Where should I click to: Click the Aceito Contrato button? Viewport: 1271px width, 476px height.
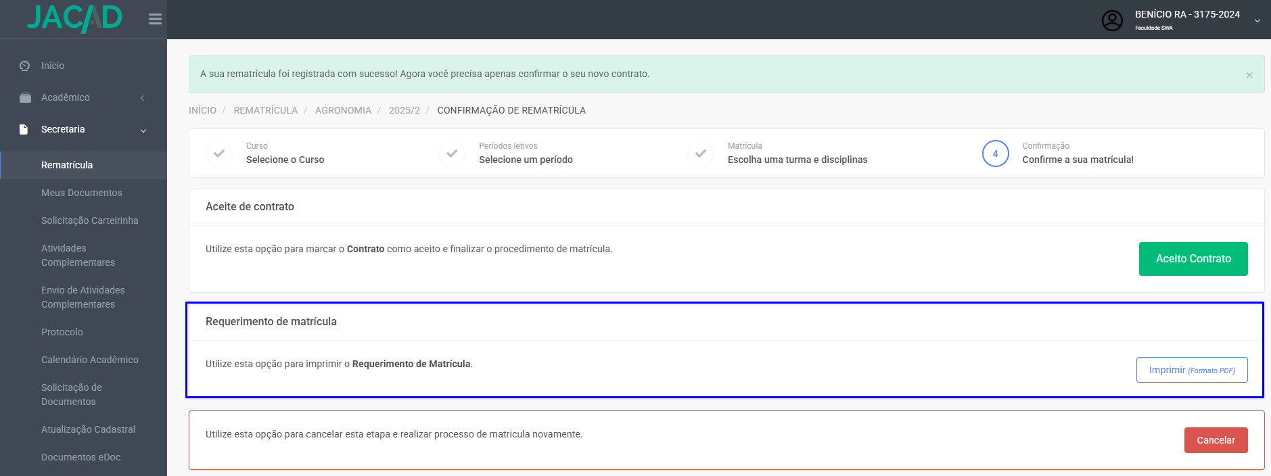click(1193, 259)
